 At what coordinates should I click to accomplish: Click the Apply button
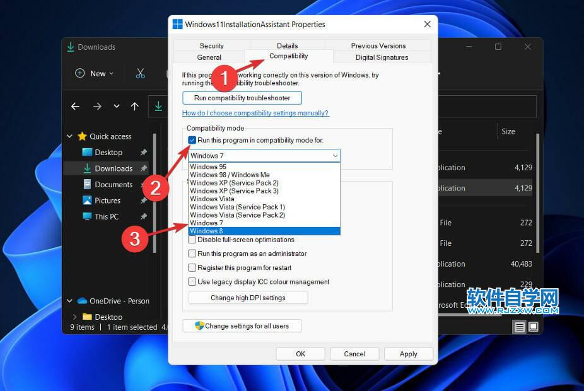409,354
